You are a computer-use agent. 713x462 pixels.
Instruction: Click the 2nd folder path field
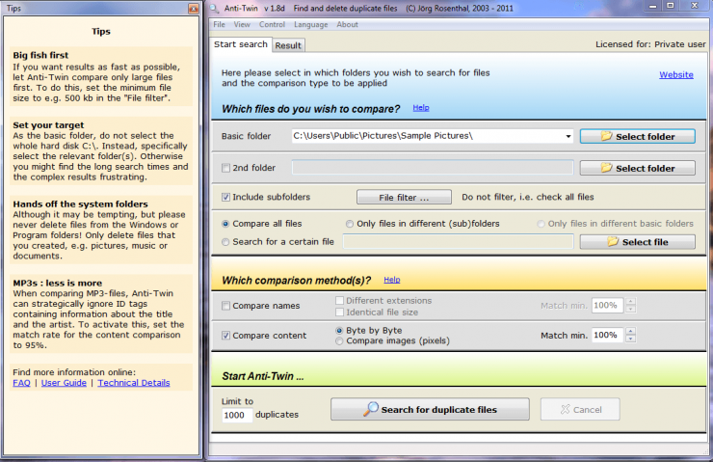(432, 168)
